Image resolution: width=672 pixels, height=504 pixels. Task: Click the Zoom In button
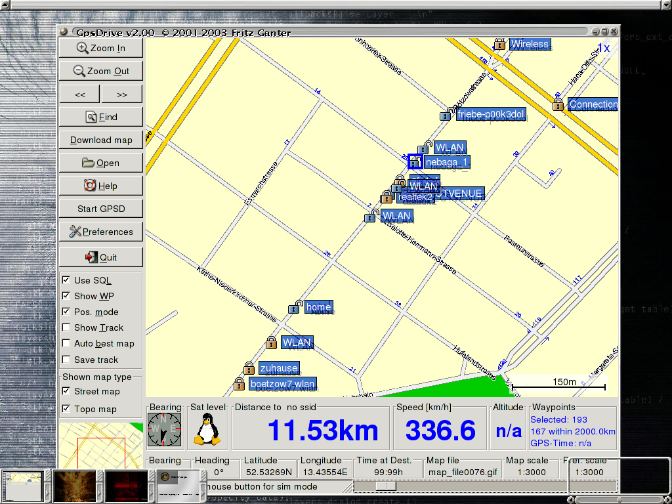pyautogui.click(x=100, y=48)
